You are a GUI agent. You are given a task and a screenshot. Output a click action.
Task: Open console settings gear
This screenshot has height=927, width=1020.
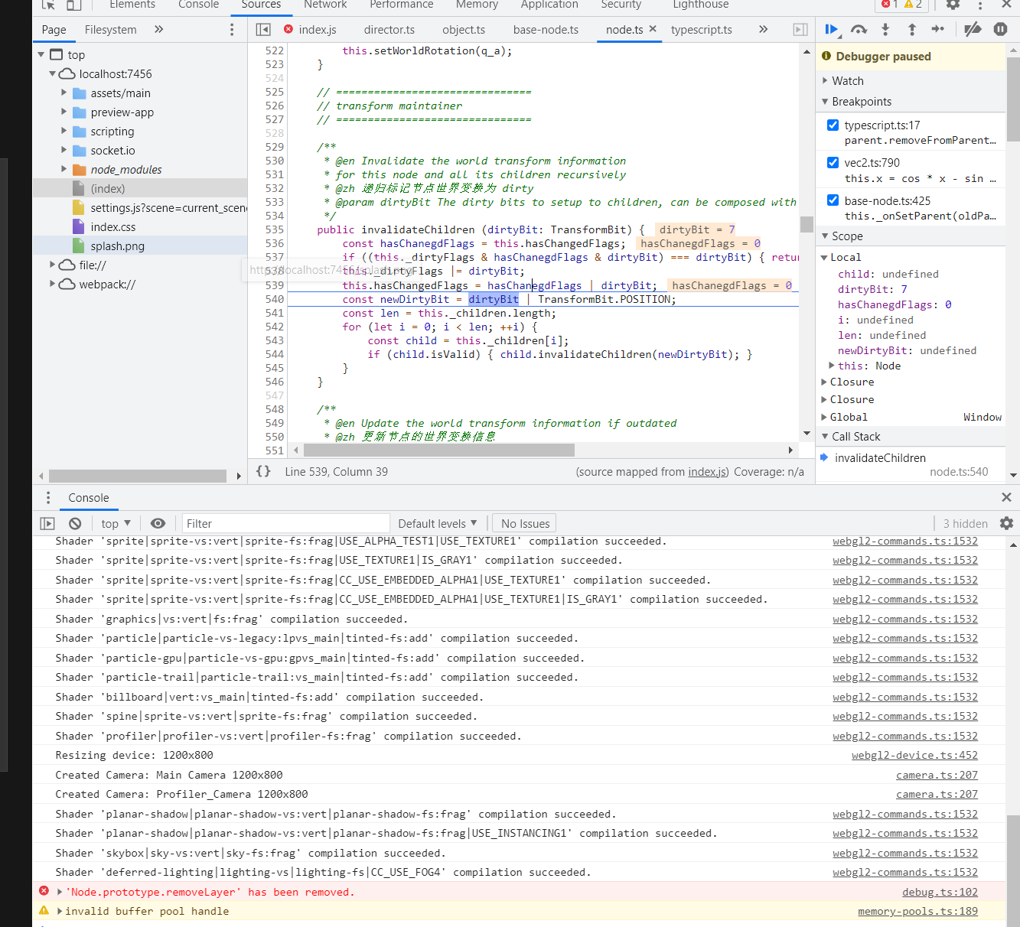click(x=1006, y=523)
